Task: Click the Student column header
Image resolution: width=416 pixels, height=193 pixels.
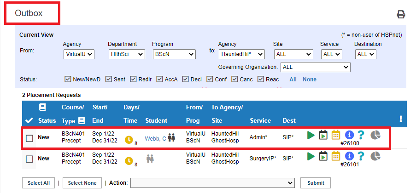Action: click(x=156, y=121)
